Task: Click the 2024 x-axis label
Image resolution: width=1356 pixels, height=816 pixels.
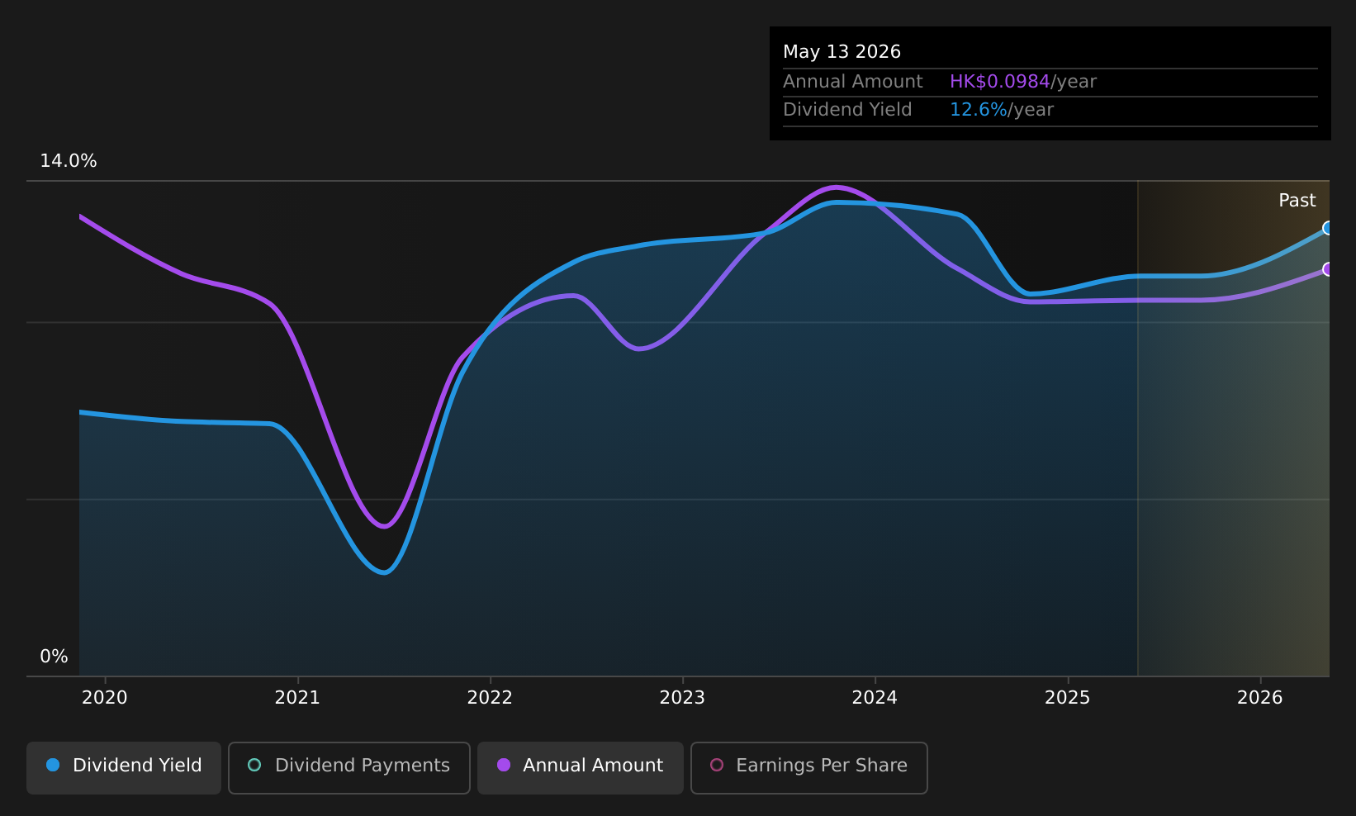Action: click(875, 698)
